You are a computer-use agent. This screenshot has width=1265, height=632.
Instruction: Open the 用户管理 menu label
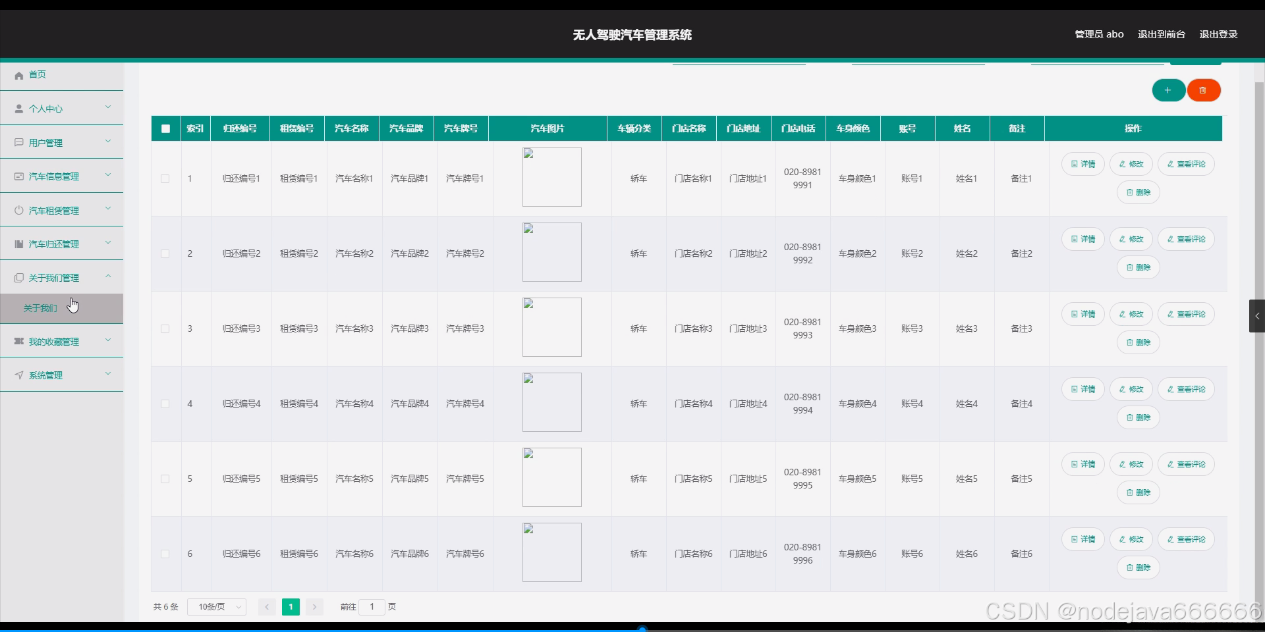point(46,143)
